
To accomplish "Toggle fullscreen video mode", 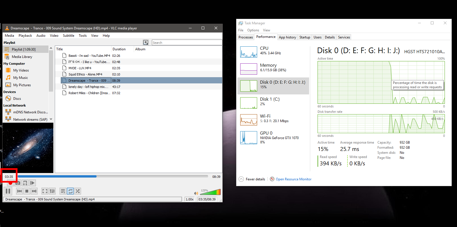I will tap(45, 191).
